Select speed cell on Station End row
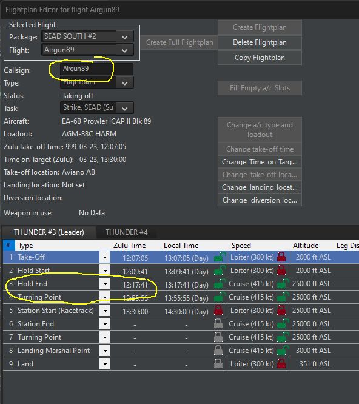 pos(252,324)
